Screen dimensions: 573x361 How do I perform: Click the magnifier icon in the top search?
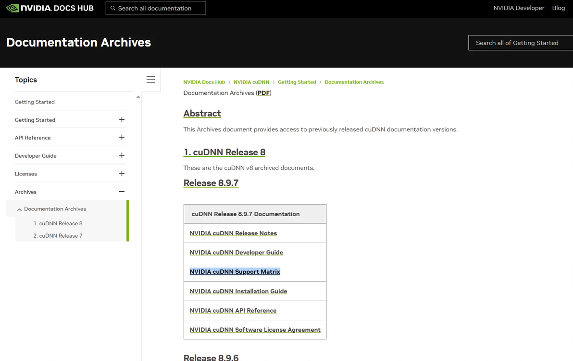point(113,8)
